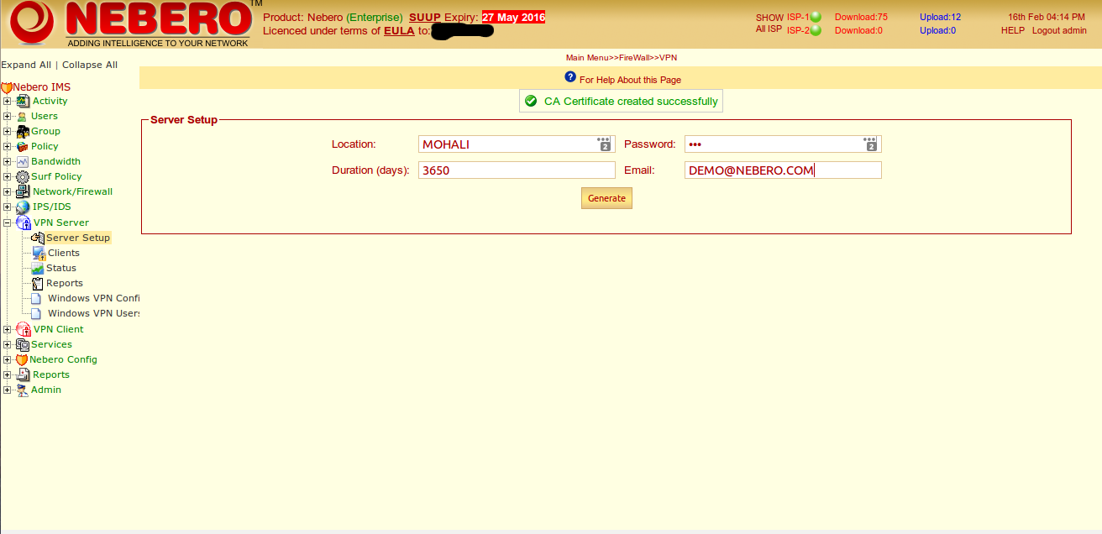The width and height of the screenshot is (1102, 534).
Task: Open the SUUP link
Action: (425, 17)
